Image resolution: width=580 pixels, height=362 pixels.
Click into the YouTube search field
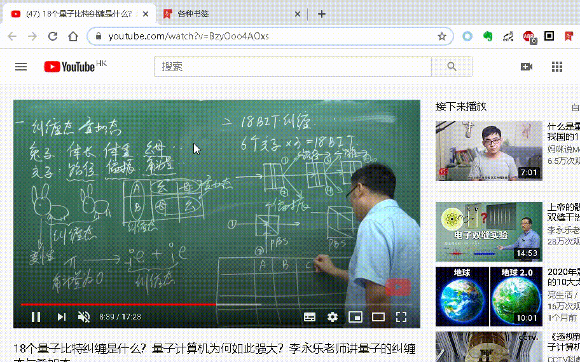point(293,67)
